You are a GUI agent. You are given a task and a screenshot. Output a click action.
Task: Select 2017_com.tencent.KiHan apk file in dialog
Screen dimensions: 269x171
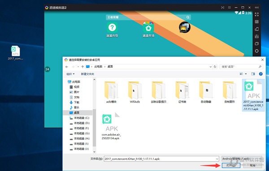(x=253, y=95)
